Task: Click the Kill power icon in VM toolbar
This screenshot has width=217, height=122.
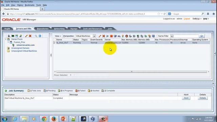Action: [126, 36]
